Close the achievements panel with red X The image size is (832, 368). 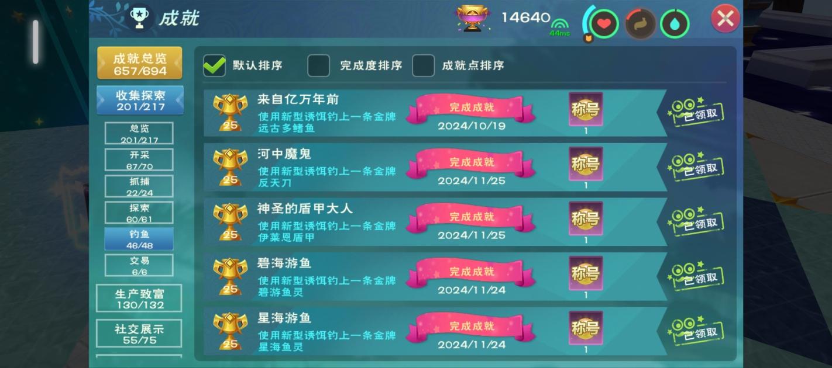[726, 19]
